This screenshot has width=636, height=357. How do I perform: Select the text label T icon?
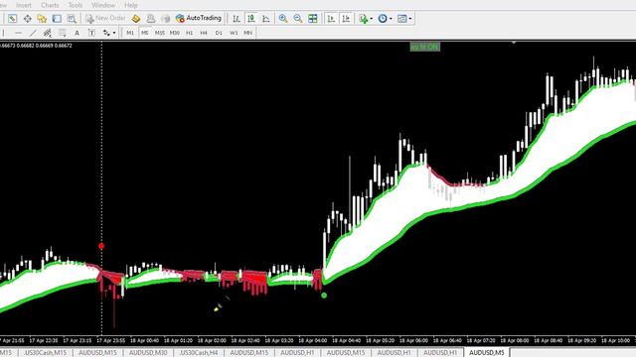91,33
